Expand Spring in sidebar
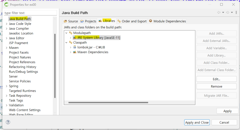Viewport: 240px width, 130px height. (x=7, y=86)
